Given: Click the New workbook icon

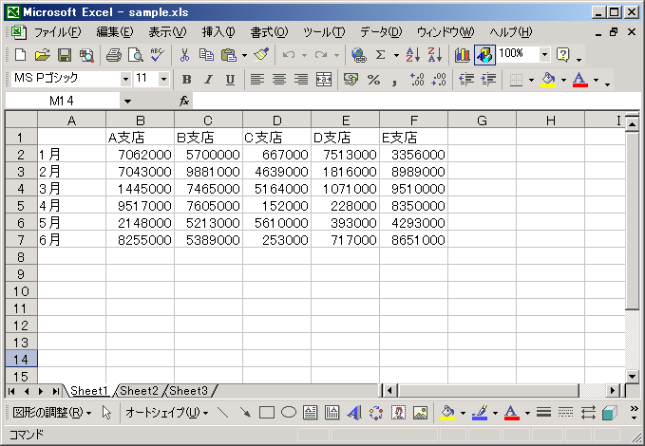Looking at the screenshot, I should (20, 55).
